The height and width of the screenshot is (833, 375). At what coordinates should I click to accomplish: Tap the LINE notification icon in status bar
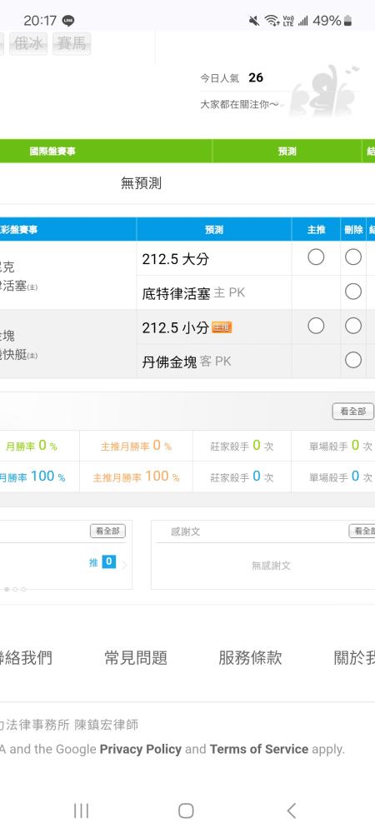(68, 21)
